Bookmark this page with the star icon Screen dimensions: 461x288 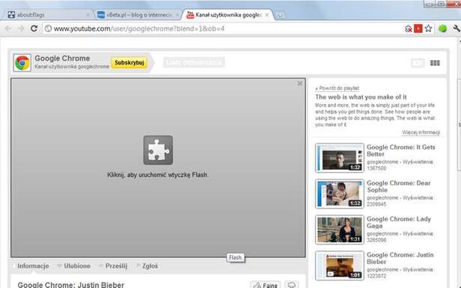[x=428, y=28]
